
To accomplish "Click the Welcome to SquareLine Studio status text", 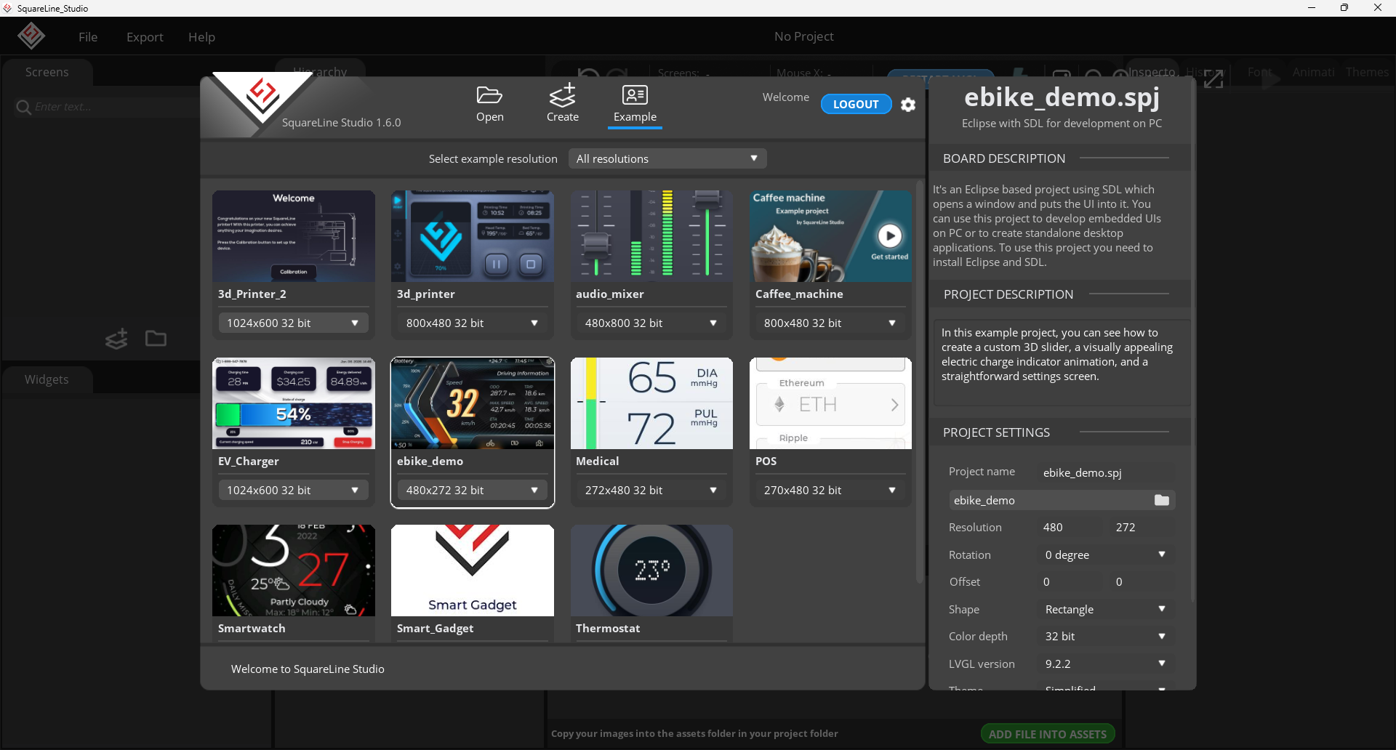I will [x=308, y=669].
